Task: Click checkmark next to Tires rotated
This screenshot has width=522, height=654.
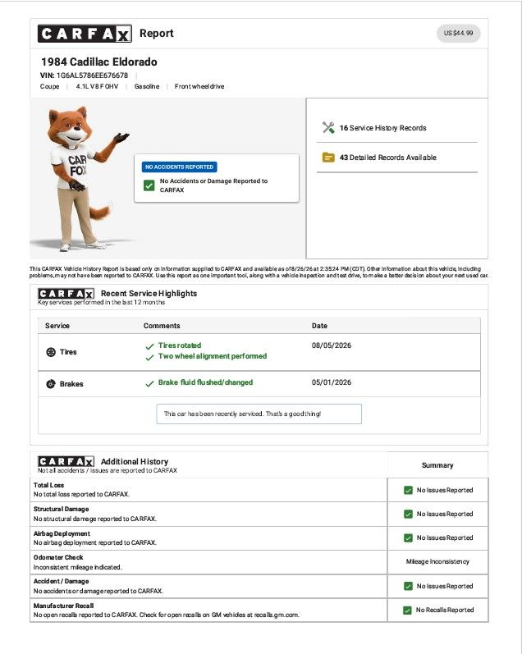Action: 149,346
